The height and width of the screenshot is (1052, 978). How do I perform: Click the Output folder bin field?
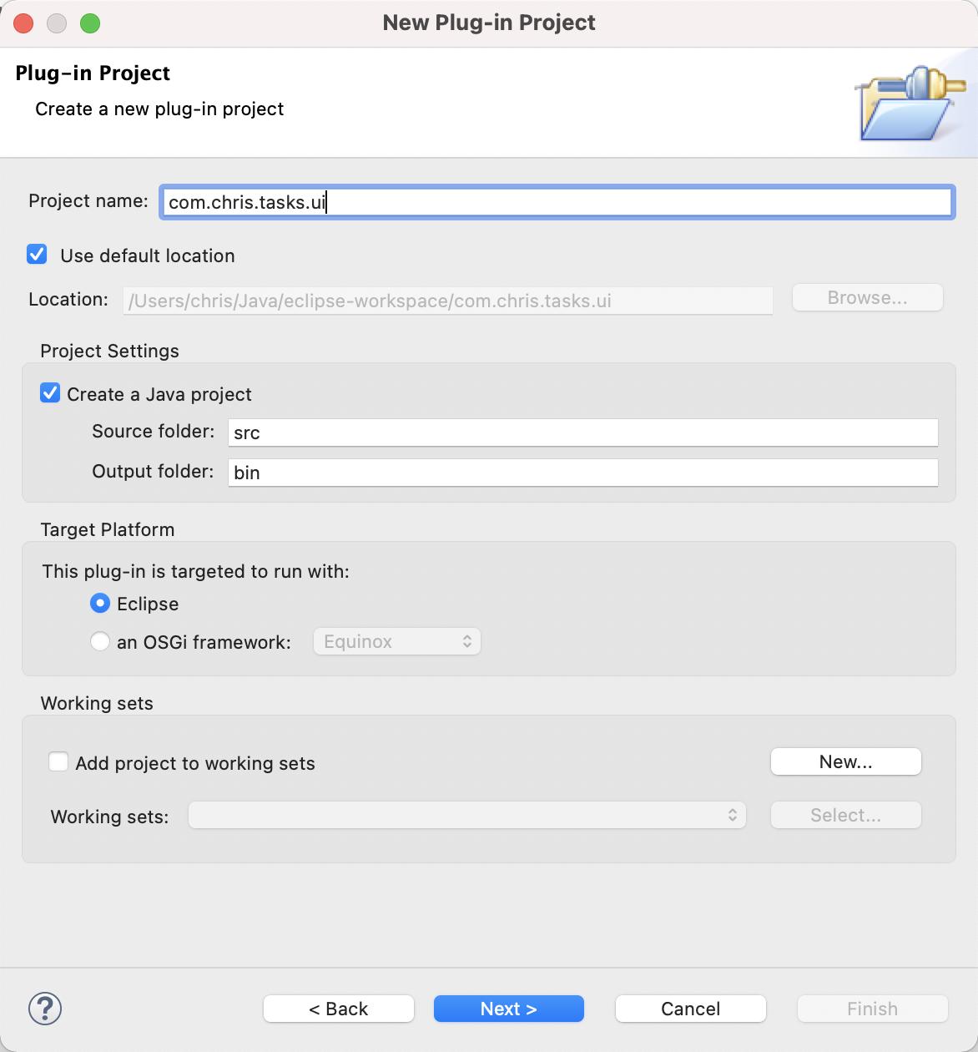582,473
